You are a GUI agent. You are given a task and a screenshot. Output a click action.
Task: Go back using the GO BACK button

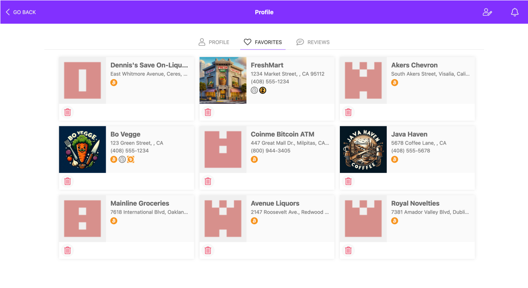(x=21, y=12)
